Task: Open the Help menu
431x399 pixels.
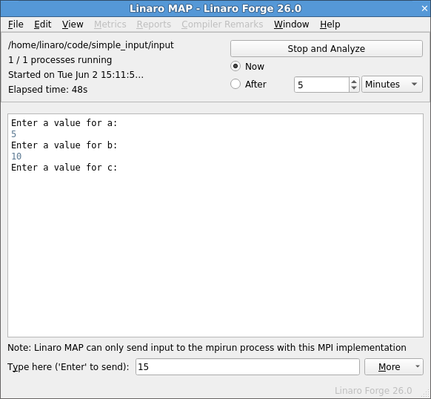Action: click(x=330, y=24)
